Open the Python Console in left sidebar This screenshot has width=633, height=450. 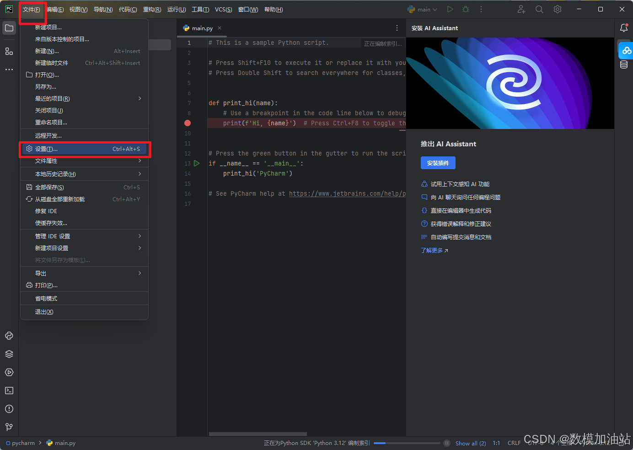9,336
